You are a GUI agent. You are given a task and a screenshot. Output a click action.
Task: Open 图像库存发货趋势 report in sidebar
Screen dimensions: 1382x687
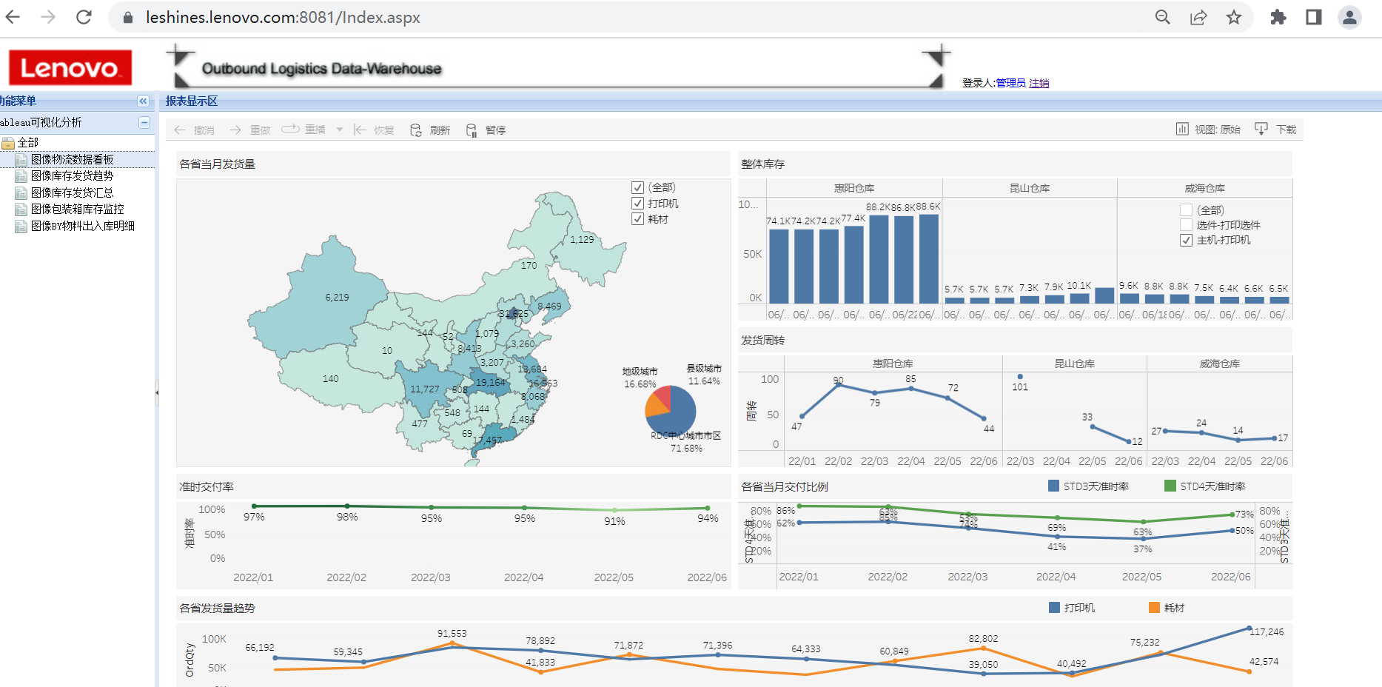coord(72,176)
